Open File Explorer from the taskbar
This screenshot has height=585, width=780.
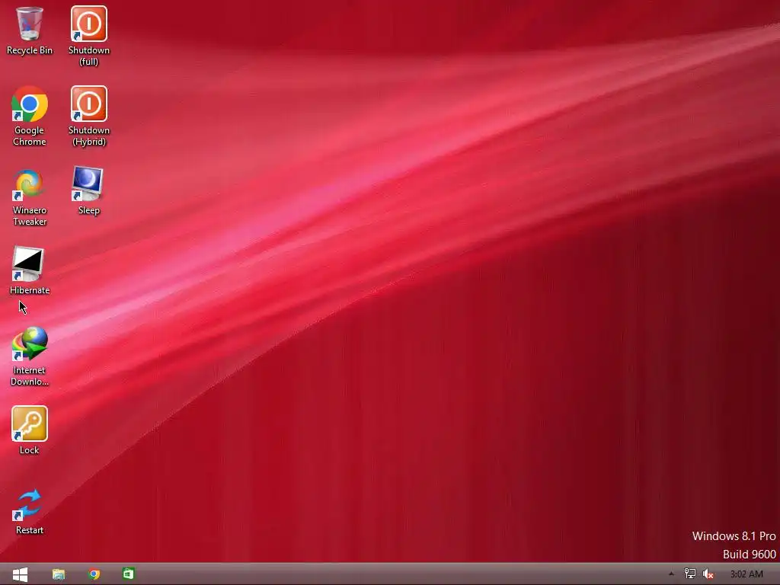[59, 574]
